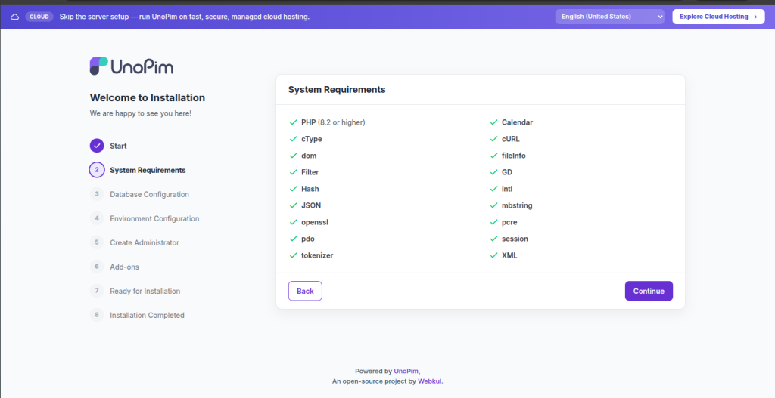Click step 8 number circle

[x=97, y=315]
